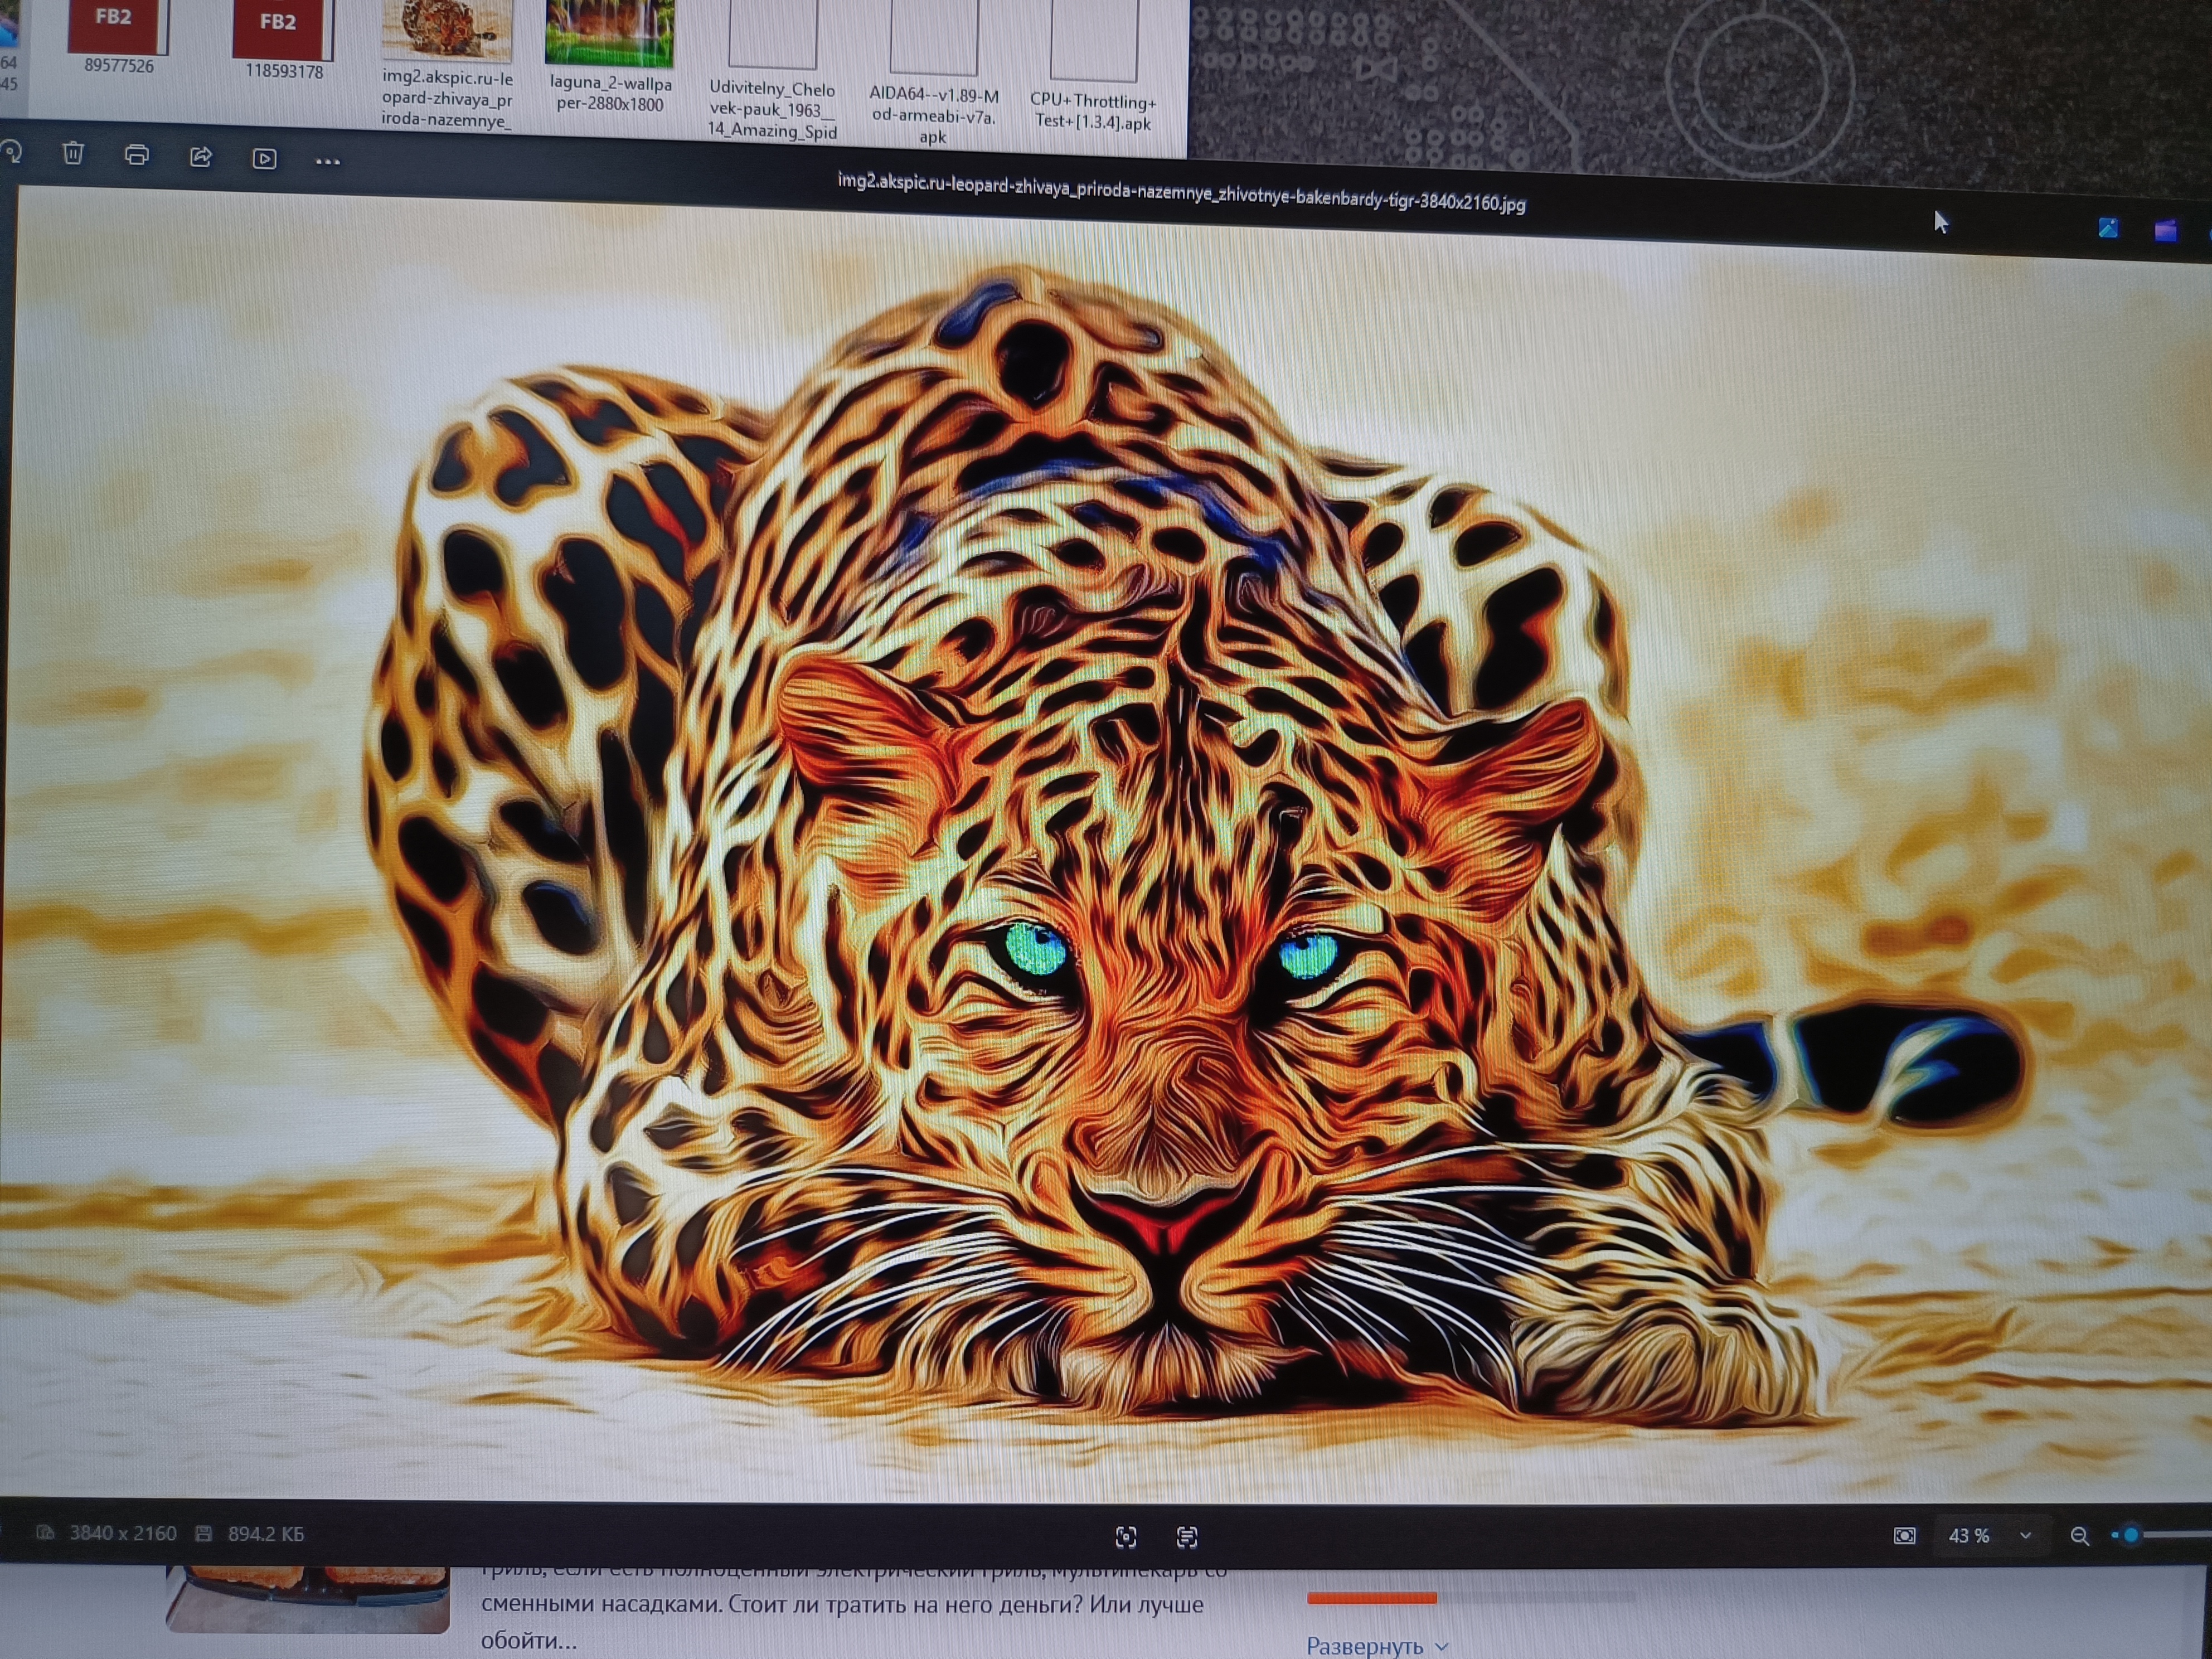The image size is (2212, 1659).
Task: Click the rotate image icon
Action: point(10,152)
